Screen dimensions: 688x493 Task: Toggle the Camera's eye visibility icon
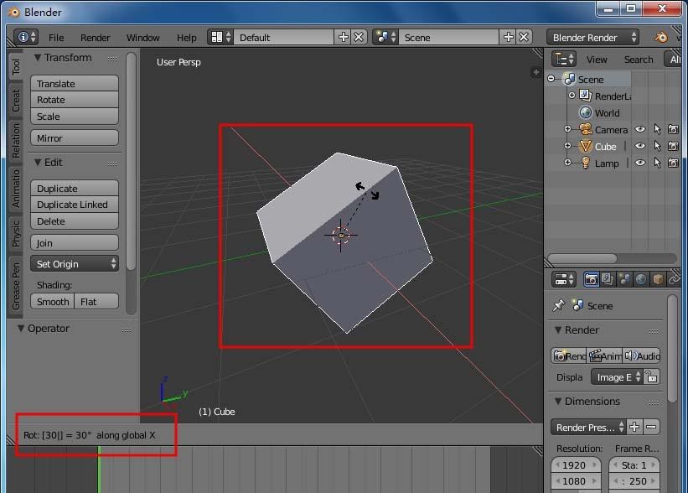coord(640,129)
